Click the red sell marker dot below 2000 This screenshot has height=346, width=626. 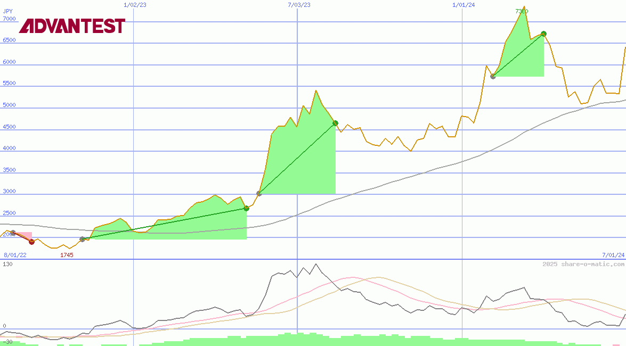coord(31,242)
